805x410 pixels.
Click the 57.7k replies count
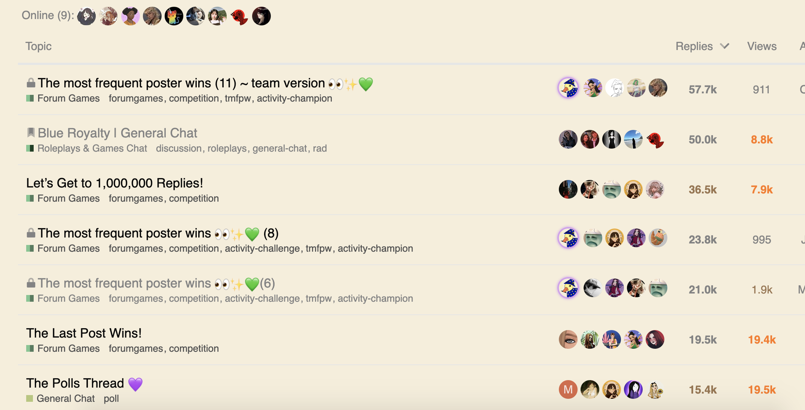coord(703,90)
